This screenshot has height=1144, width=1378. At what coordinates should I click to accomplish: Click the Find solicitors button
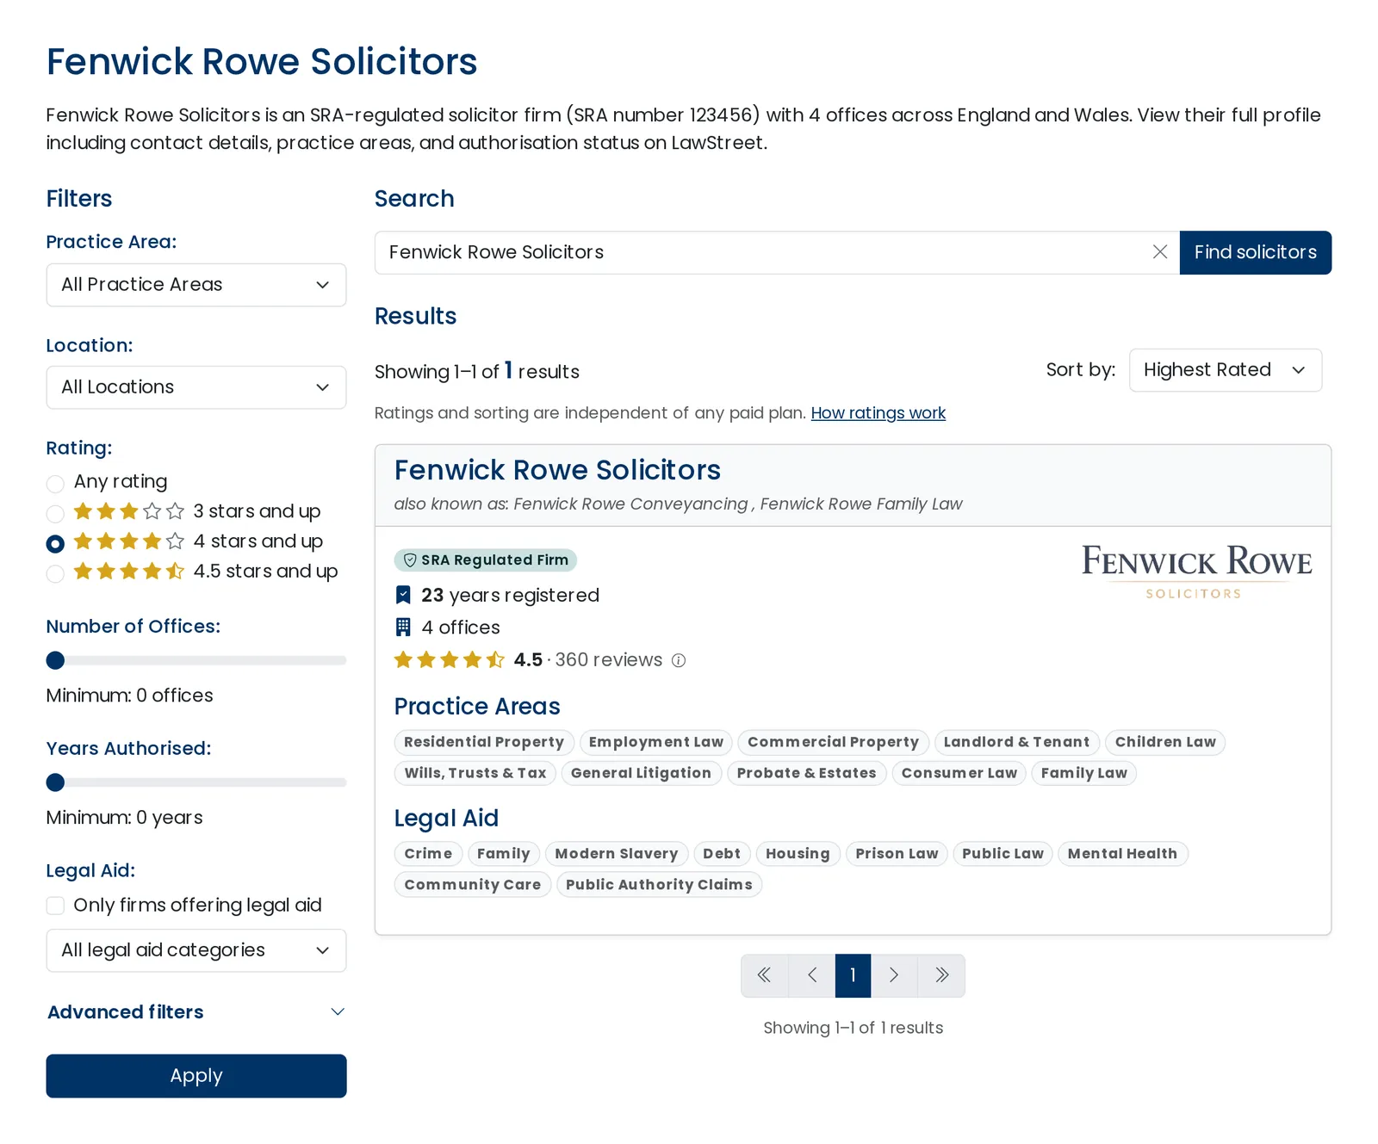[x=1255, y=252]
